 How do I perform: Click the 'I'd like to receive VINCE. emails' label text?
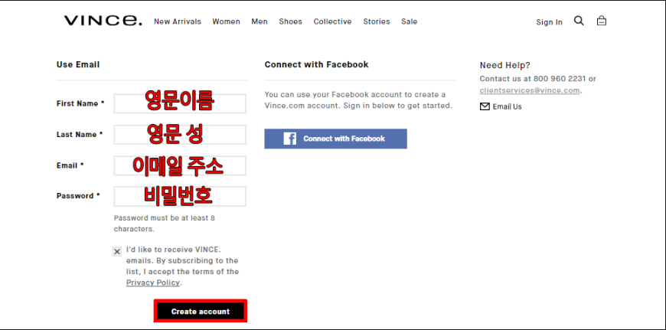click(x=182, y=266)
